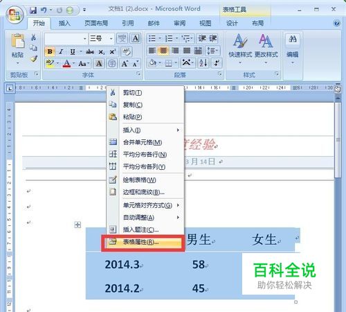Open the Paragraph dialog launcher
The width and height of the screenshot is (346, 312).
pos(220,74)
